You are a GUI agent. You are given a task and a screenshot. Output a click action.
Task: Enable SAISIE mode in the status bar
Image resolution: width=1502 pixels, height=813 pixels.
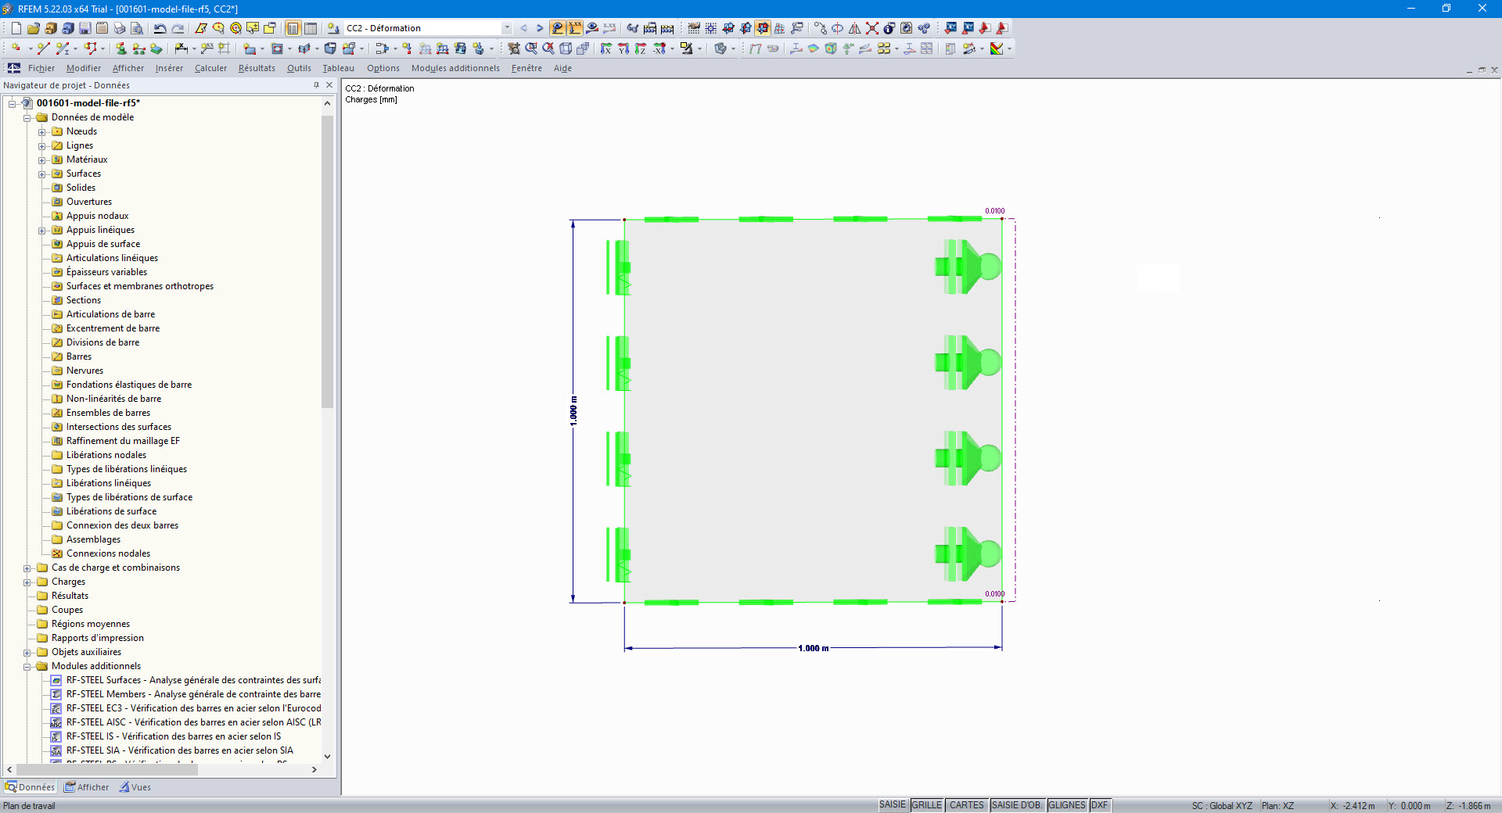[893, 805]
